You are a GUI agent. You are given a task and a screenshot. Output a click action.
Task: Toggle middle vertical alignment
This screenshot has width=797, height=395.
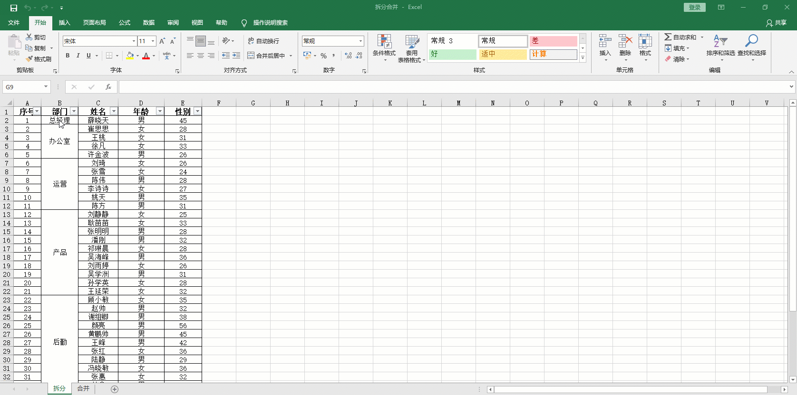[201, 41]
